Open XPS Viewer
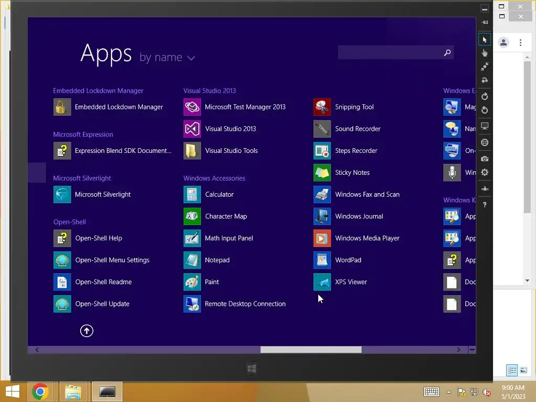Image resolution: width=536 pixels, height=402 pixels. pyautogui.click(x=340, y=282)
